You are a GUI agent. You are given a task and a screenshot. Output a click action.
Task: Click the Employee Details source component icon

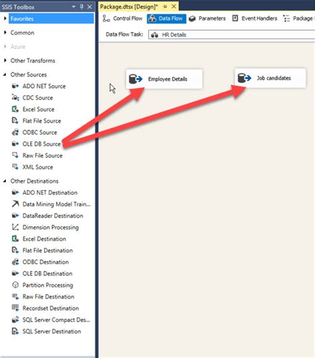pos(136,79)
